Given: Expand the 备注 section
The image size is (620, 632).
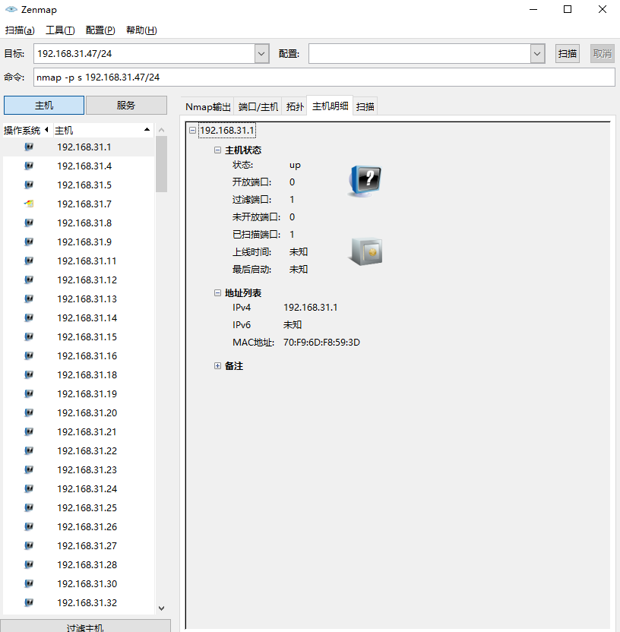Looking at the screenshot, I should pyautogui.click(x=218, y=365).
